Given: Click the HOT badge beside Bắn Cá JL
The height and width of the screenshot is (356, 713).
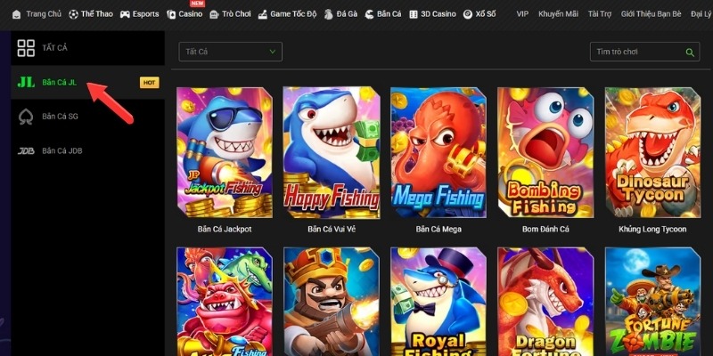Looking at the screenshot, I should [149, 83].
